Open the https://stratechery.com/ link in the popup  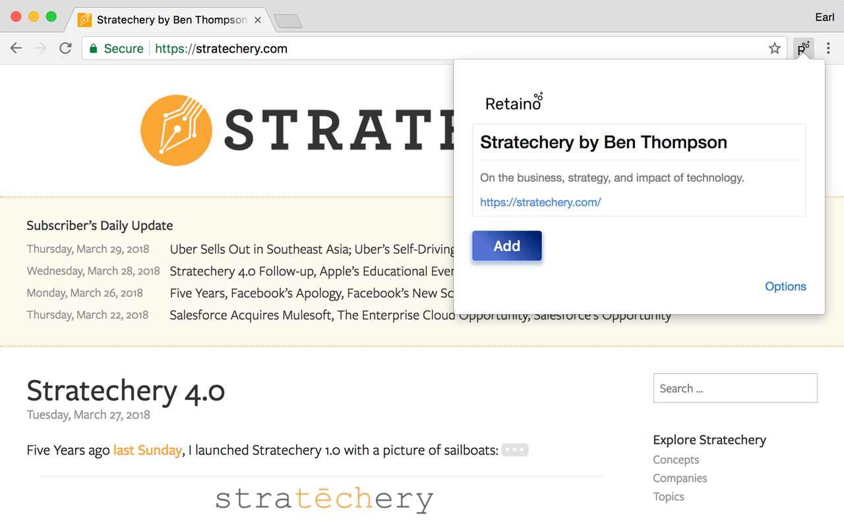click(541, 202)
